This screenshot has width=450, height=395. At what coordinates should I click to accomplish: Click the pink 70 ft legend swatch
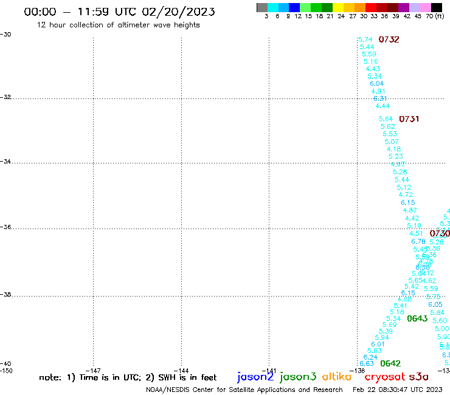425,7
